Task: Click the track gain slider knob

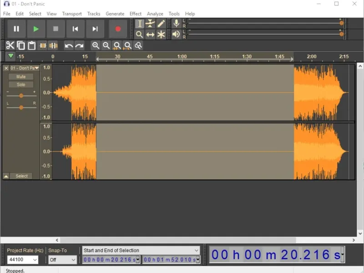Action: coord(21,96)
